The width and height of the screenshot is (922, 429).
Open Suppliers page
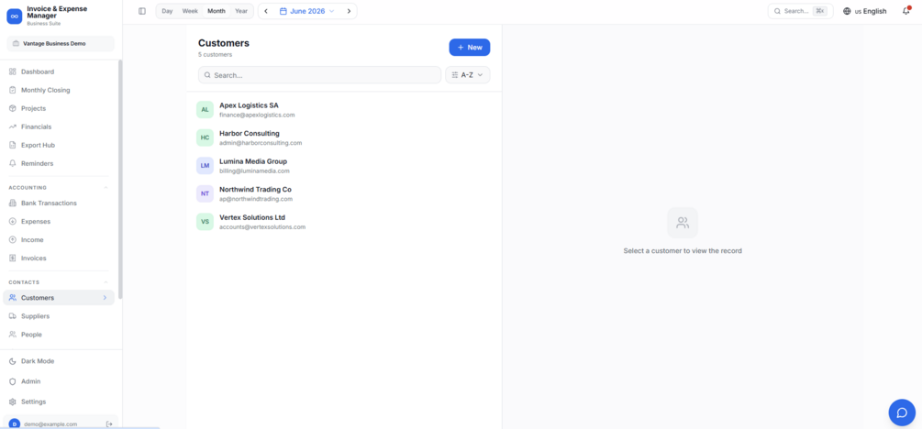(59, 316)
